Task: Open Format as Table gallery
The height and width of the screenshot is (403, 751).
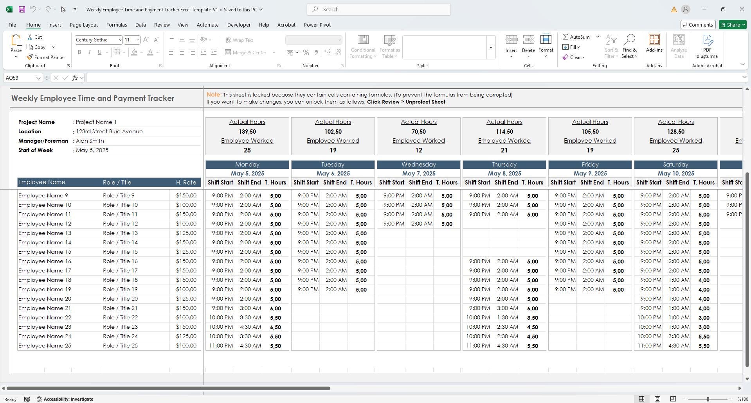Action: tap(389, 47)
